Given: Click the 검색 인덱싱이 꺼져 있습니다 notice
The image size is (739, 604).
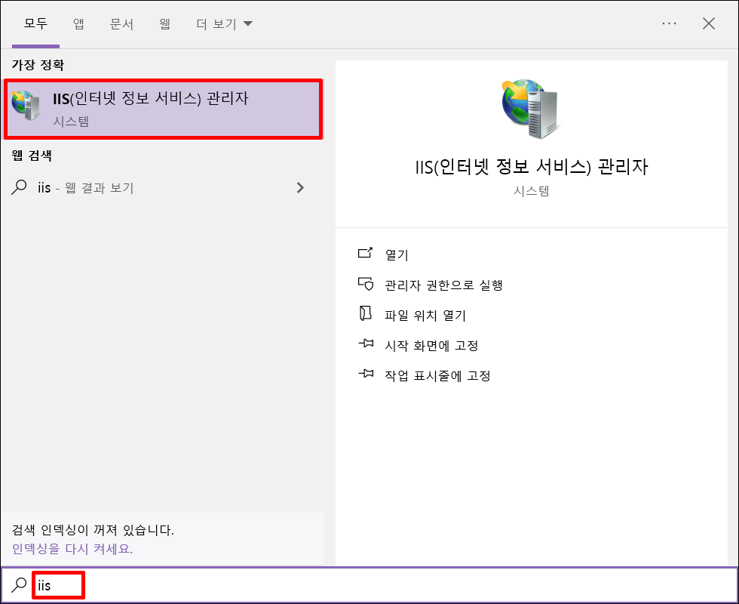Looking at the screenshot, I should (x=93, y=530).
